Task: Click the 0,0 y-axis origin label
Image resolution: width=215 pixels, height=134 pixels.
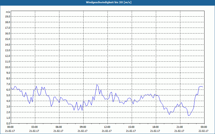Action: coord(8,124)
